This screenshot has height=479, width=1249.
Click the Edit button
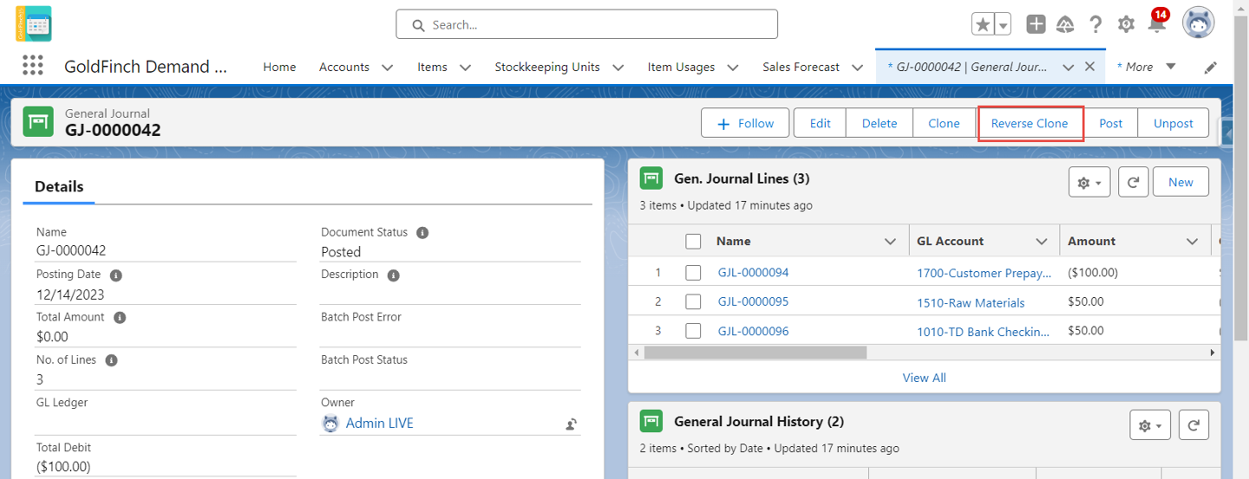pos(820,123)
